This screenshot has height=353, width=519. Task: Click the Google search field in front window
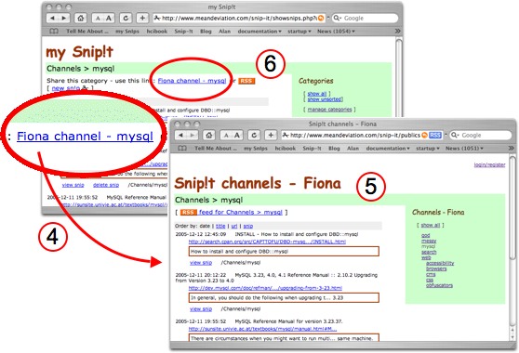(481, 136)
